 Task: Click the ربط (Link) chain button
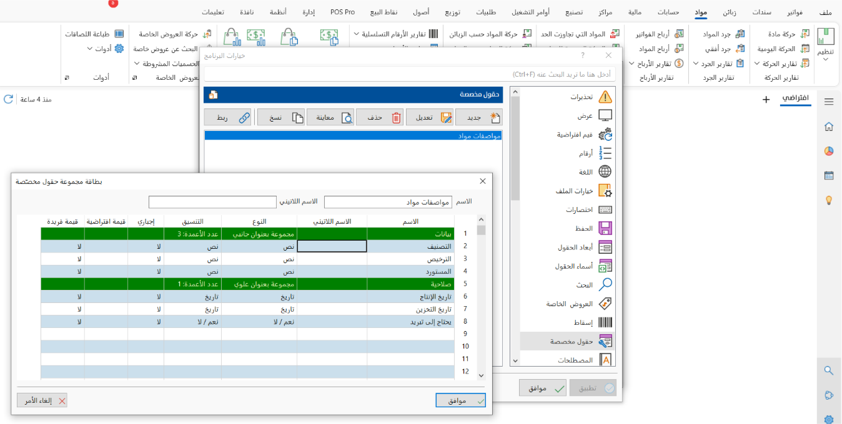(228, 117)
